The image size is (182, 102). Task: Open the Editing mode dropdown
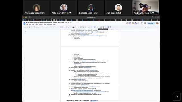coord(149,27)
